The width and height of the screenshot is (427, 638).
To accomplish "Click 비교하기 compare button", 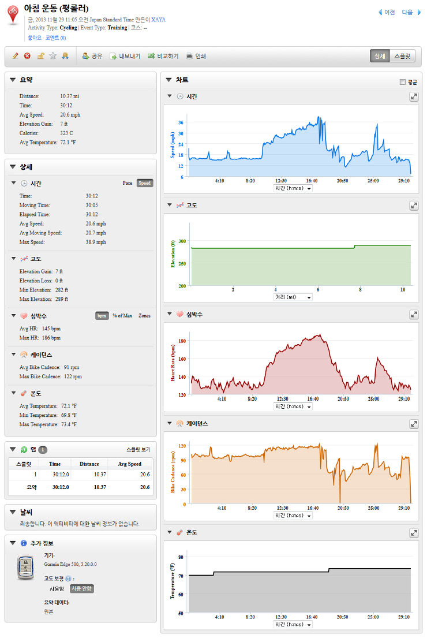I will (x=163, y=56).
